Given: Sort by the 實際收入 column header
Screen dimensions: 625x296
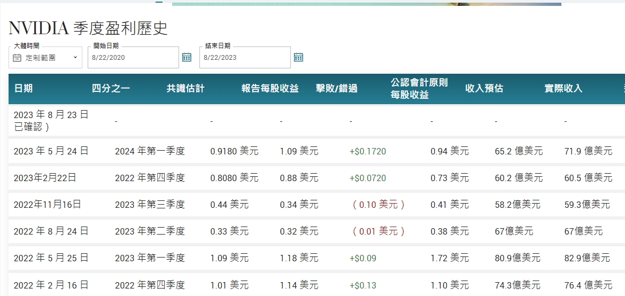Looking at the screenshot, I should 563,89.
